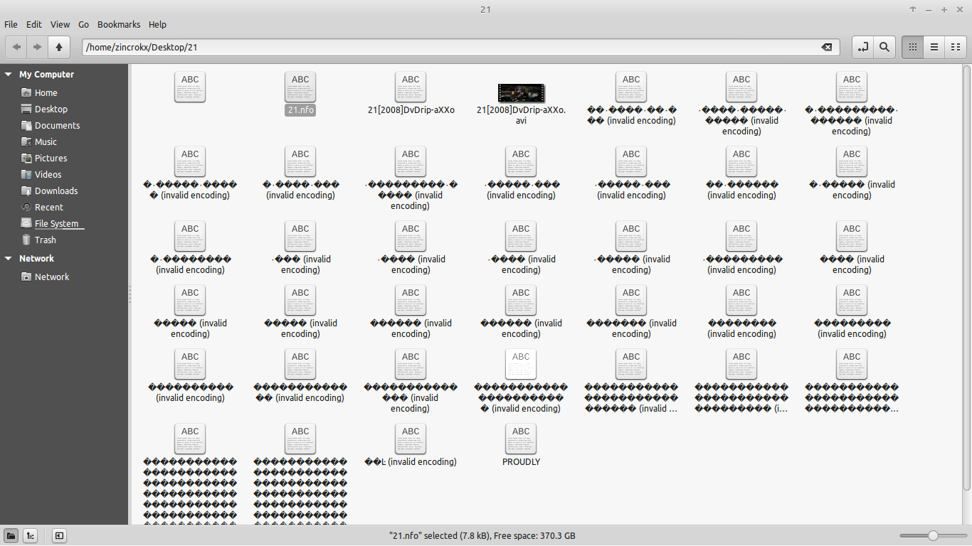Show places in the sidebar button
This screenshot has width=972, height=546.
coord(11,536)
